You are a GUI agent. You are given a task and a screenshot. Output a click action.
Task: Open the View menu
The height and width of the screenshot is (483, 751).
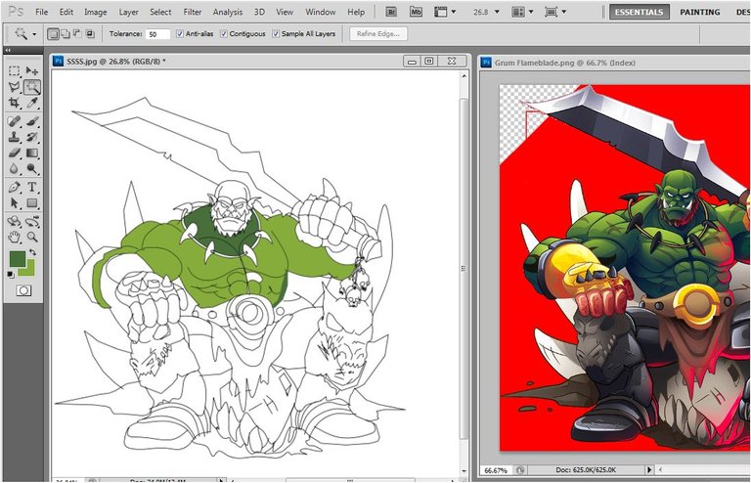(285, 12)
